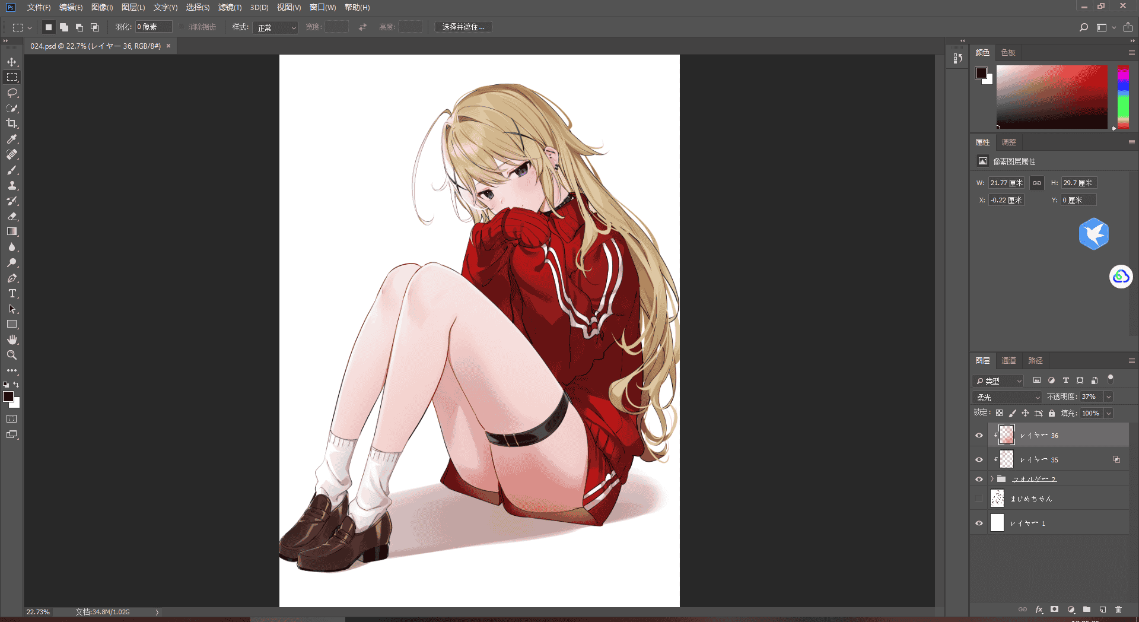Click the レイヤー 36 layer thumbnail
The image size is (1139, 622).
pyautogui.click(x=1007, y=435)
